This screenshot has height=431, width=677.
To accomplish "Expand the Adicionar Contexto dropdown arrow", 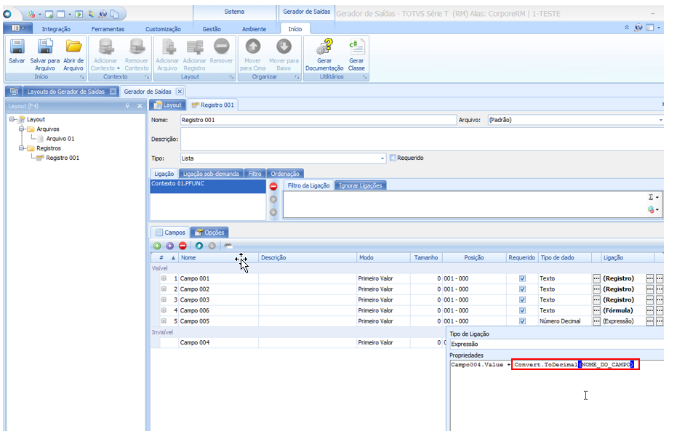I will [118, 68].
